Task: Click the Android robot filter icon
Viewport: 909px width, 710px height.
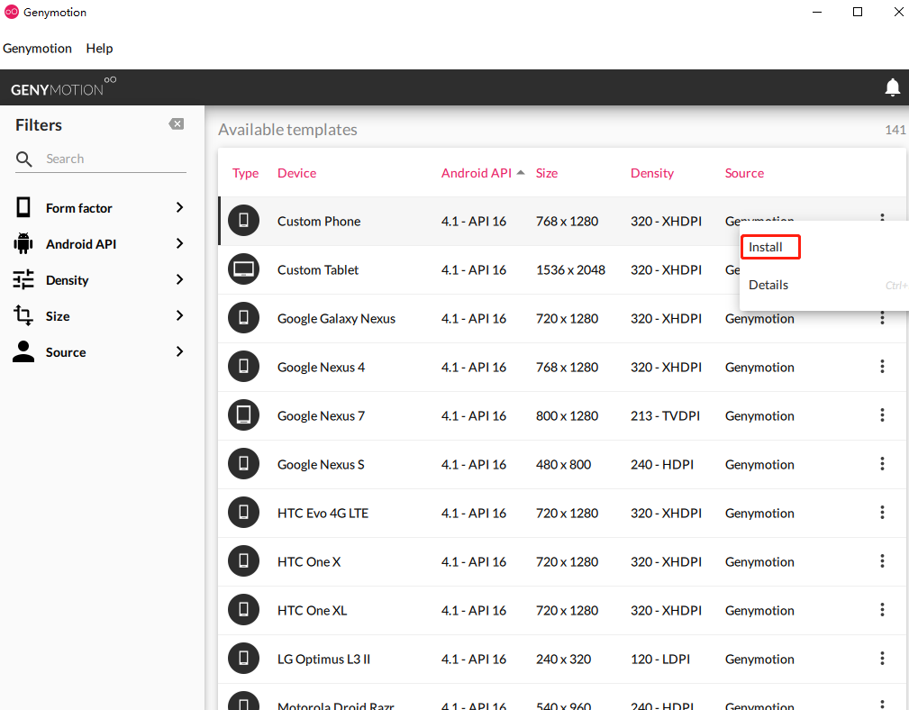Action: pos(23,243)
